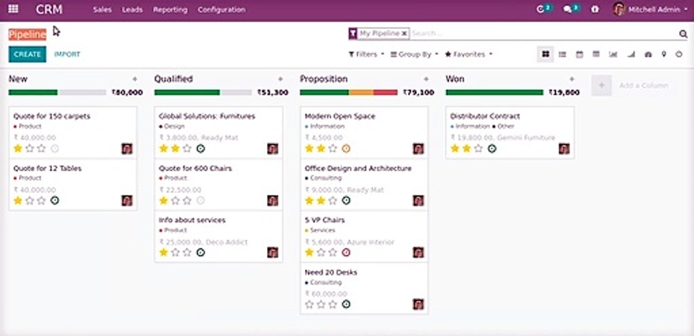The width and height of the screenshot is (694, 336).
Task: Toggle third star on Global Solutions: Furnitures
Action: pyautogui.click(x=187, y=149)
